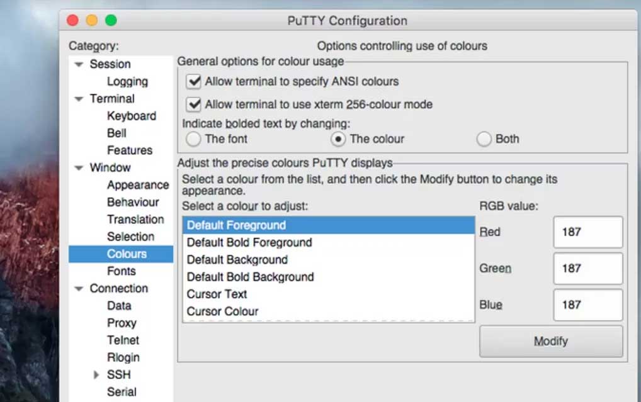Image resolution: width=641 pixels, height=402 pixels.
Task: Go to the Translation settings
Action: point(136,220)
